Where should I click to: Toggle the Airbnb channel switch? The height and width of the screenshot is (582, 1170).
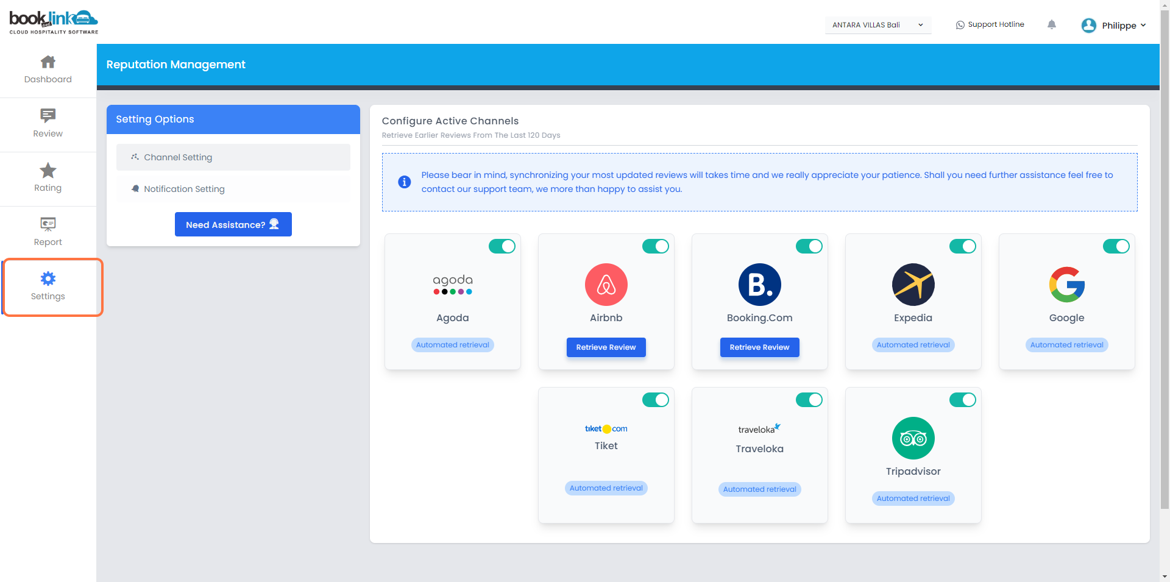tap(656, 246)
